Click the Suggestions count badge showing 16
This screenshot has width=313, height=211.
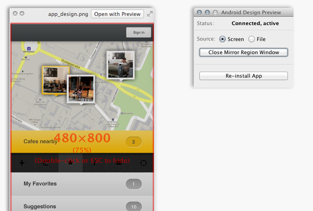(134, 207)
